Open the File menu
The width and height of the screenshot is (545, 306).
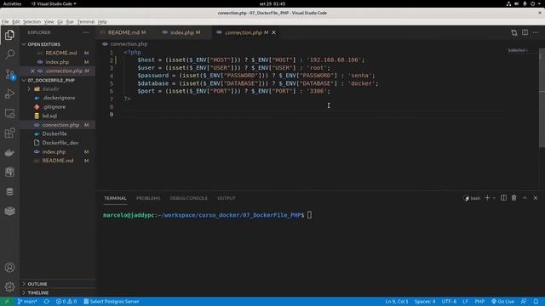(x=5, y=21)
